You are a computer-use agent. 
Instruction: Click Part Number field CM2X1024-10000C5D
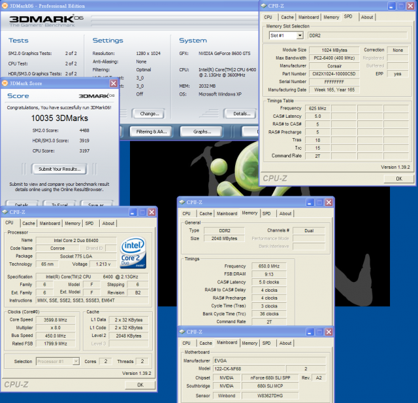click(x=334, y=74)
